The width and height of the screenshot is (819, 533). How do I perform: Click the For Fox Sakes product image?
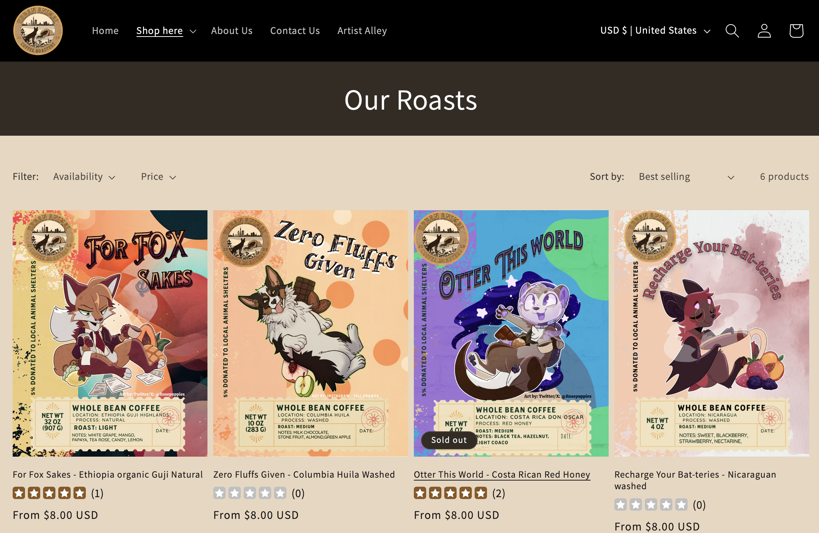click(110, 333)
